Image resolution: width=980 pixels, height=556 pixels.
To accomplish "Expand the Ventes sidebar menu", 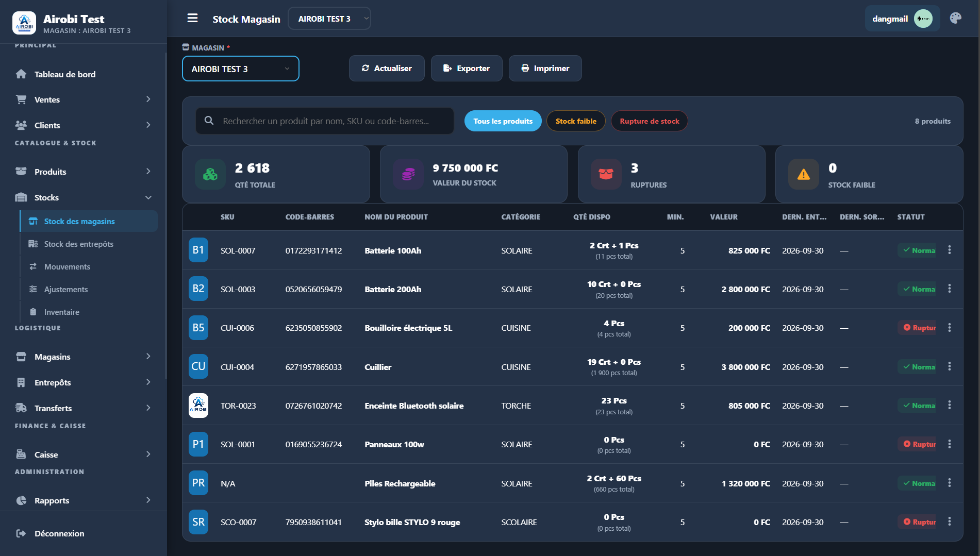I will (x=84, y=99).
